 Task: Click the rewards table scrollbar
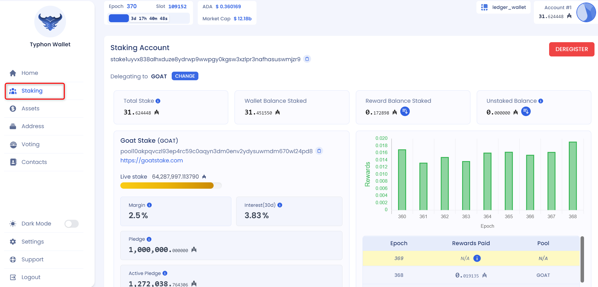coord(582,259)
